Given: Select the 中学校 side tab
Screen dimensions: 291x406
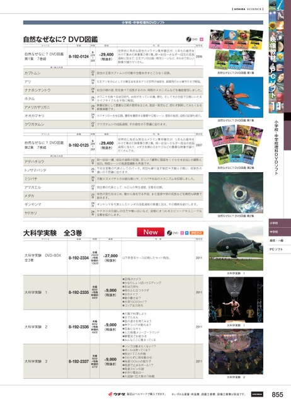Looking at the screenshot, I should tap(280, 232).
